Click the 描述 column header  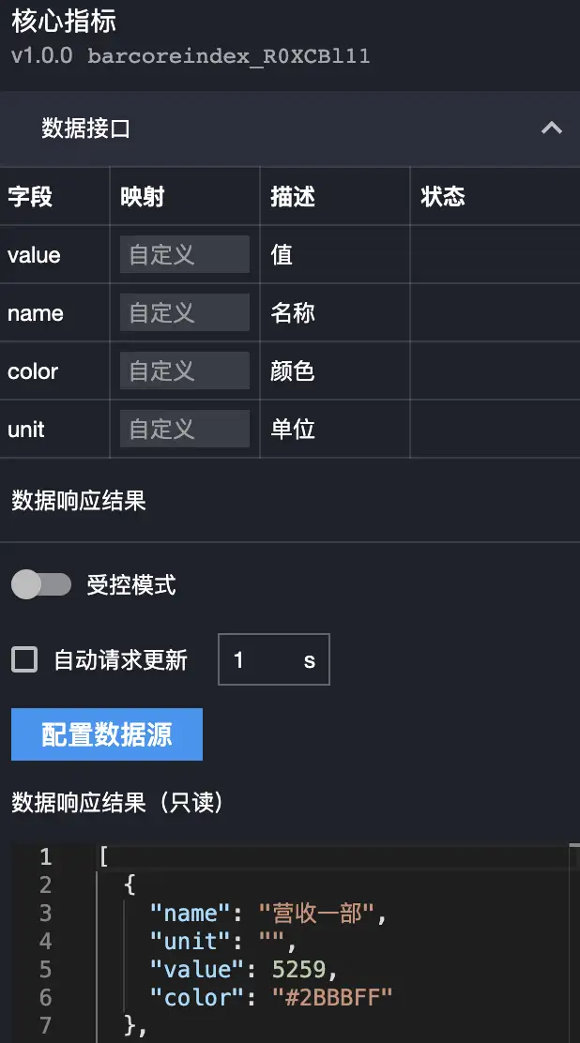tap(293, 197)
